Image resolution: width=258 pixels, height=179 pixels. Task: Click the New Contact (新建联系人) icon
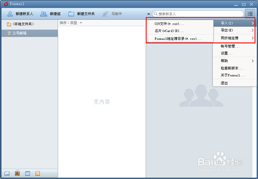tap(10, 14)
